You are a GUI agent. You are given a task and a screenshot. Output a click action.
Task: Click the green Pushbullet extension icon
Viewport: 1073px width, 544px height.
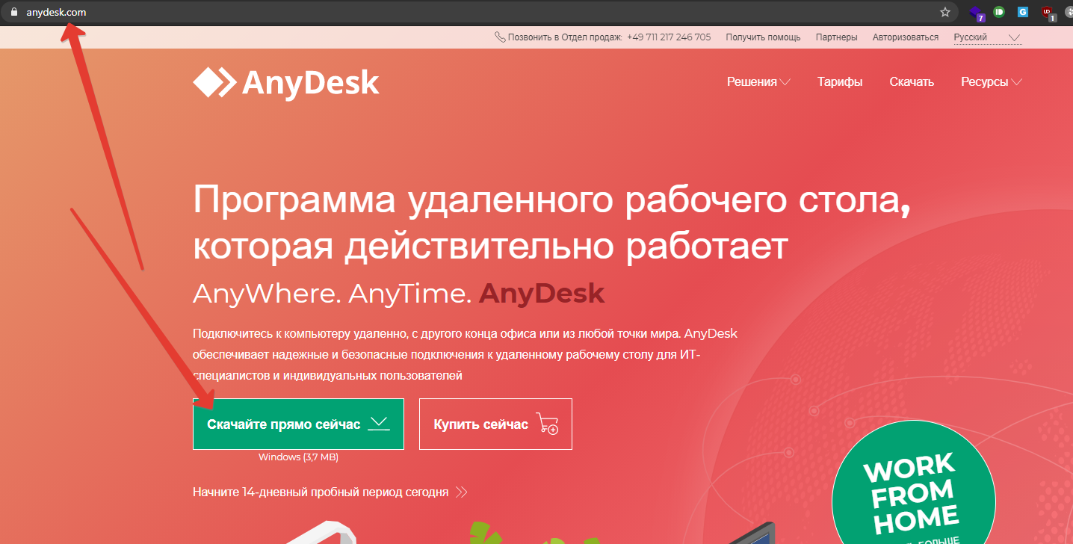coord(999,12)
